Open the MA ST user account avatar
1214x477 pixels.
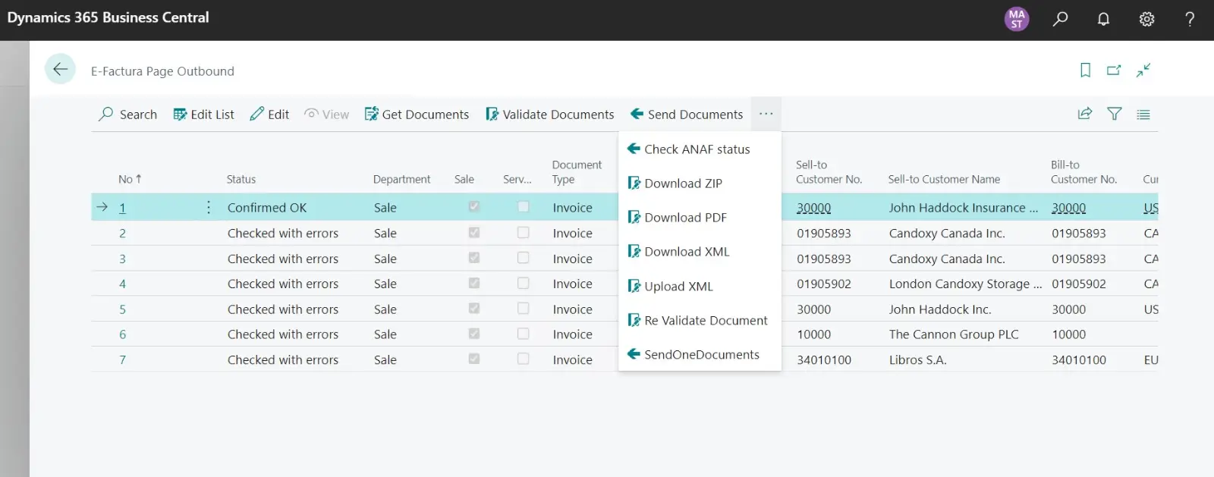tap(1017, 19)
